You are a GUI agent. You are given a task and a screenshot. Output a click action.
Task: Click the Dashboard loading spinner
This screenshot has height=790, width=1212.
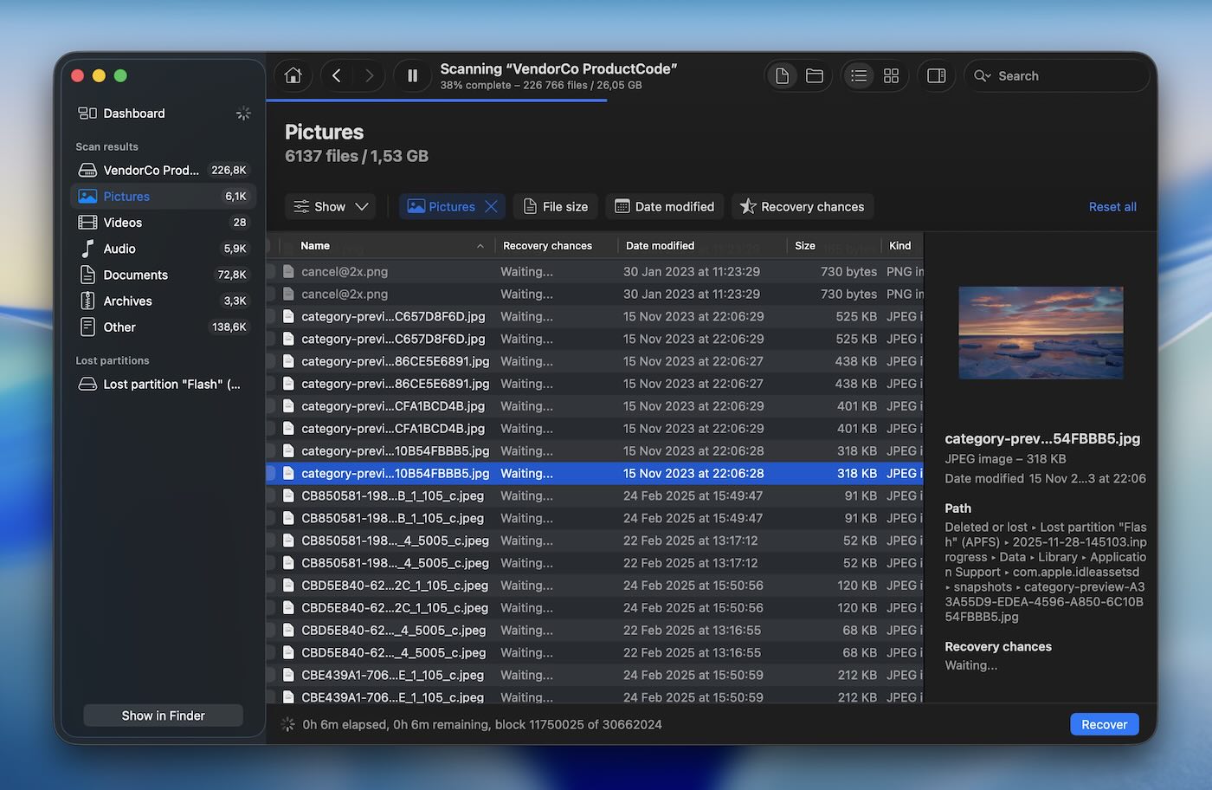(243, 113)
